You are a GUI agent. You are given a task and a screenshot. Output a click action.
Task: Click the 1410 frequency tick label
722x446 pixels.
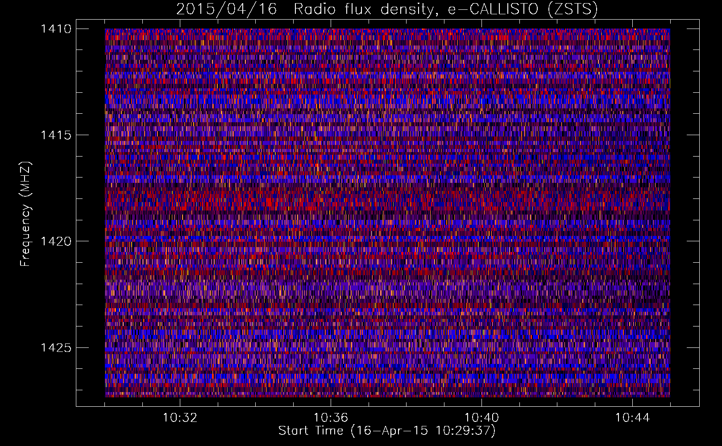pyautogui.click(x=56, y=29)
